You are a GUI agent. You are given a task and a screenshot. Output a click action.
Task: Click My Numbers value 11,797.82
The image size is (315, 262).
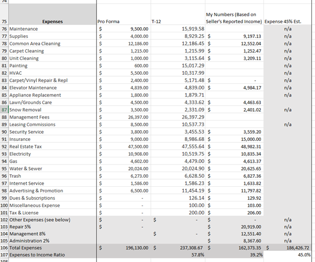234,191
